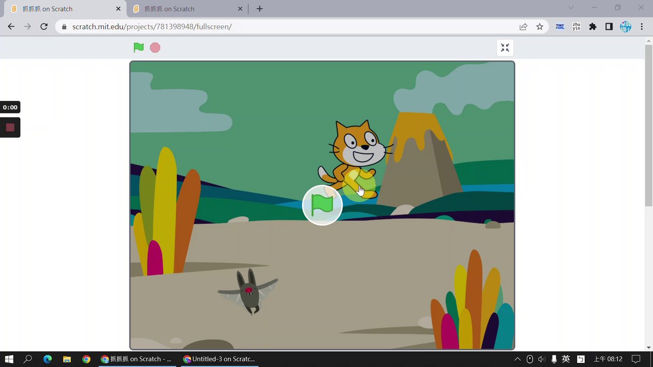Bookmark this page with the star icon
The image size is (653, 367).
point(540,27)
